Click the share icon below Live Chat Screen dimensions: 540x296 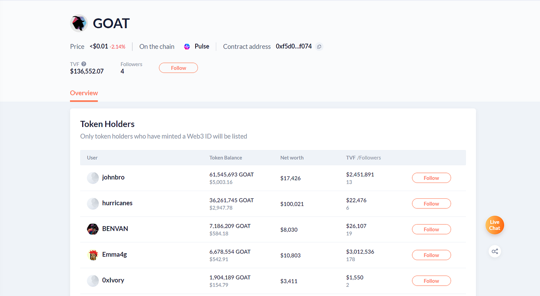click(495, 252)
